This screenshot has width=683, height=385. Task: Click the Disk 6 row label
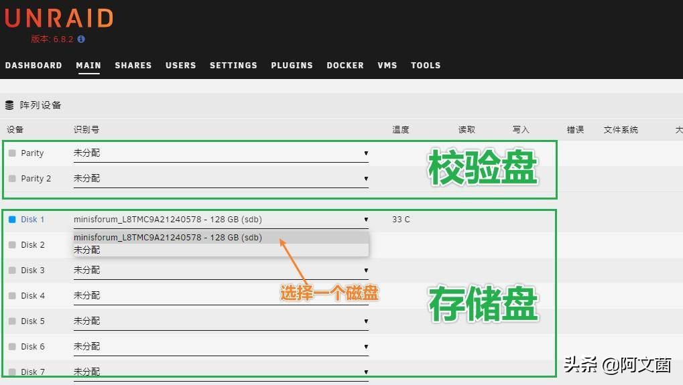(33, 347)
